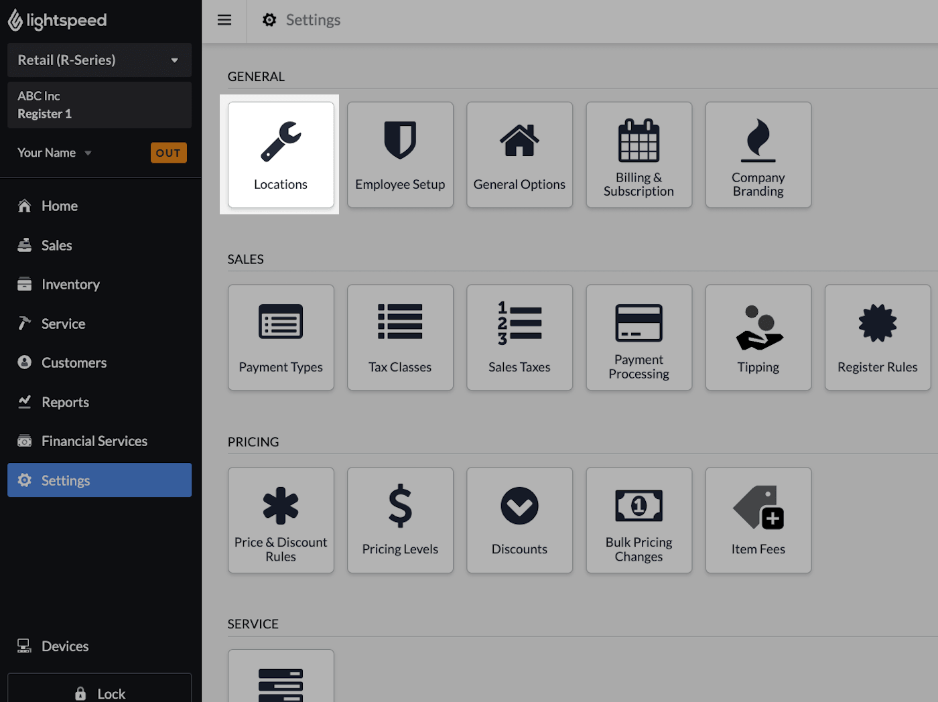Open General Options house tile
The image size is (938, 702).
519,155
